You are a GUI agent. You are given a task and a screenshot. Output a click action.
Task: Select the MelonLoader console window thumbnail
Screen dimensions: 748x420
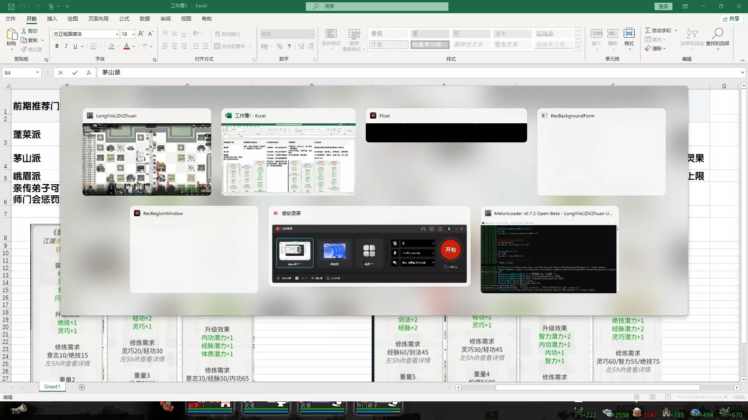(549, 258)
